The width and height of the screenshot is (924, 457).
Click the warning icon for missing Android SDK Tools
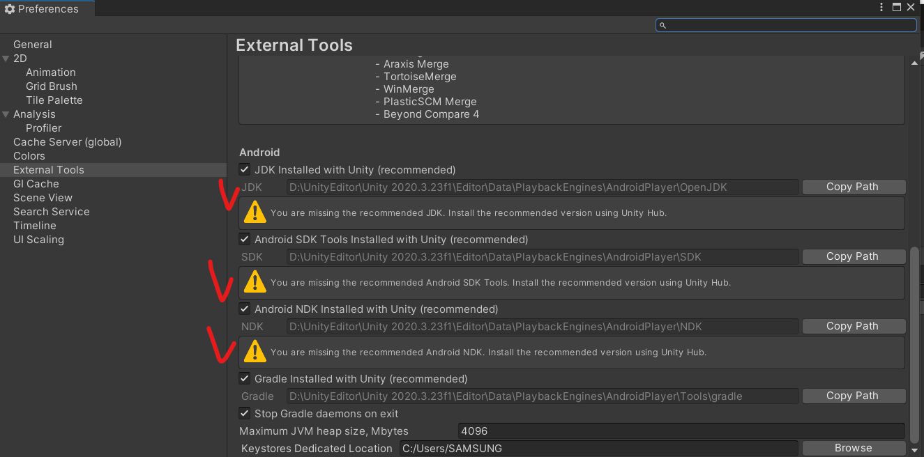[255, 281]
